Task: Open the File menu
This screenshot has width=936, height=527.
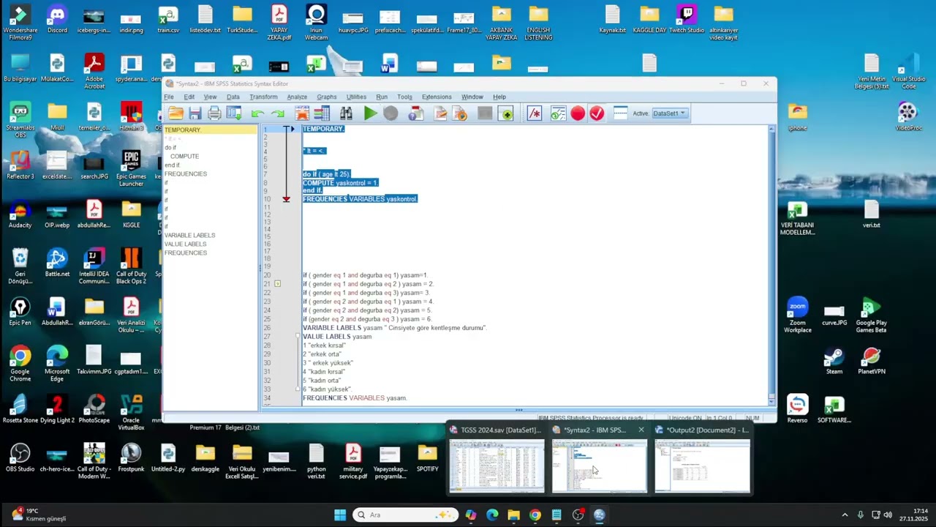Action: [169, 97]
